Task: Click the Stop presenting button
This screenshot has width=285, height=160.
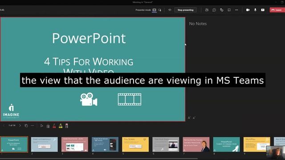Action: pyautogui.click(x=185, y=10)
